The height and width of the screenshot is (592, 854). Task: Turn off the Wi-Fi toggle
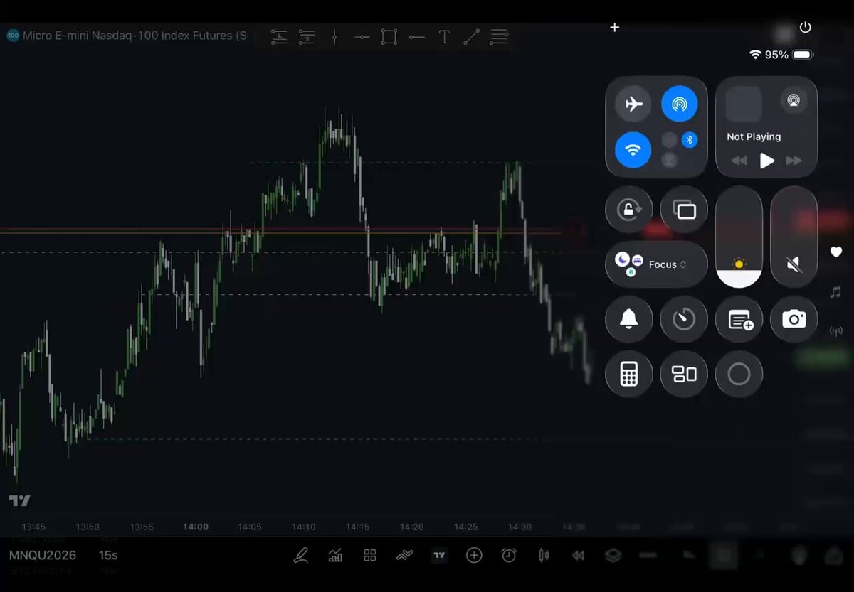[x=633, y=150]
